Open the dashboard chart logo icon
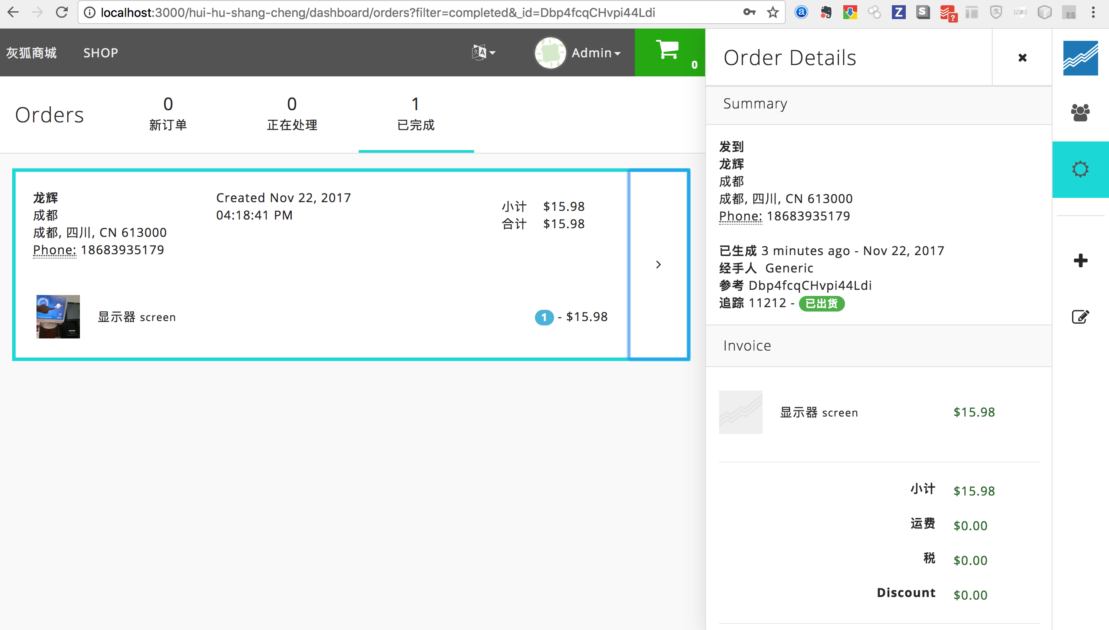Image resolution: width=1109 pixels, height=630 pixels. click(x=1080, y=58)
